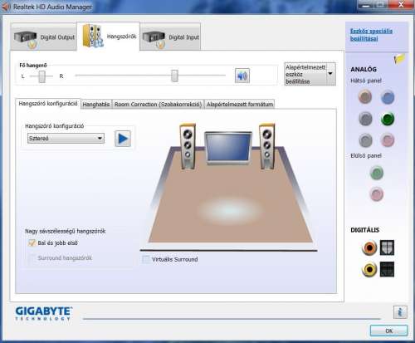
Task: Click the information button icon
Action: (400, 312)
